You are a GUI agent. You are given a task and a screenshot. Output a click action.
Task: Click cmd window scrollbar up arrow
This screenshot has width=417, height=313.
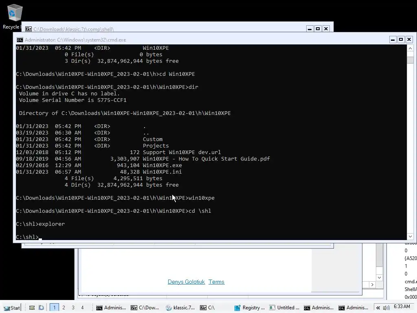410,48
